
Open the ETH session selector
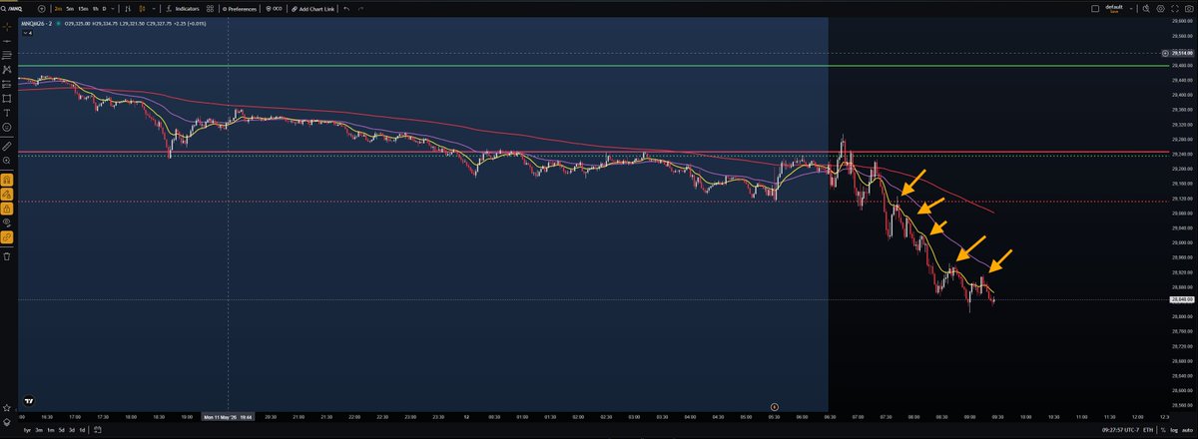tap(1148, 430)
